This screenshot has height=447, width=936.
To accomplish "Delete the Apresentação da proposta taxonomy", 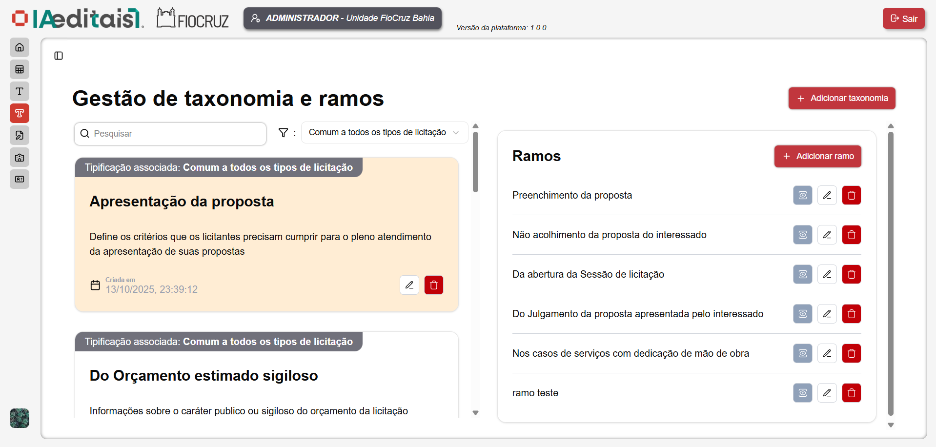I will click(x=434, y=285).
